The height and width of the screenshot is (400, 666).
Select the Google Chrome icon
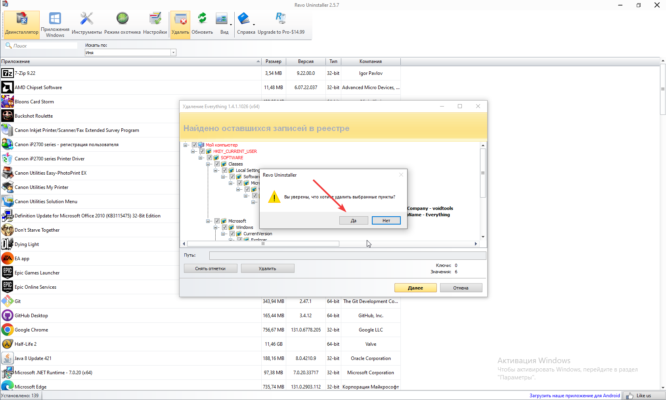(x=8, y=330)
